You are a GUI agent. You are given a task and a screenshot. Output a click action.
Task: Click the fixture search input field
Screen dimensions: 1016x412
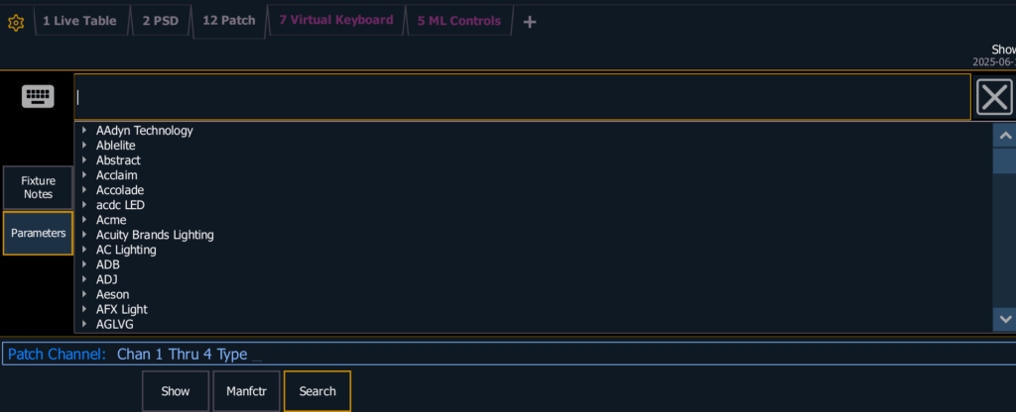click(522, 97)
